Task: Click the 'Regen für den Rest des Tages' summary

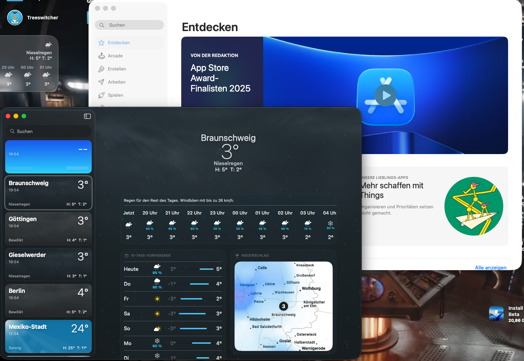Action: pyautogui.click(x=179, y=200)
